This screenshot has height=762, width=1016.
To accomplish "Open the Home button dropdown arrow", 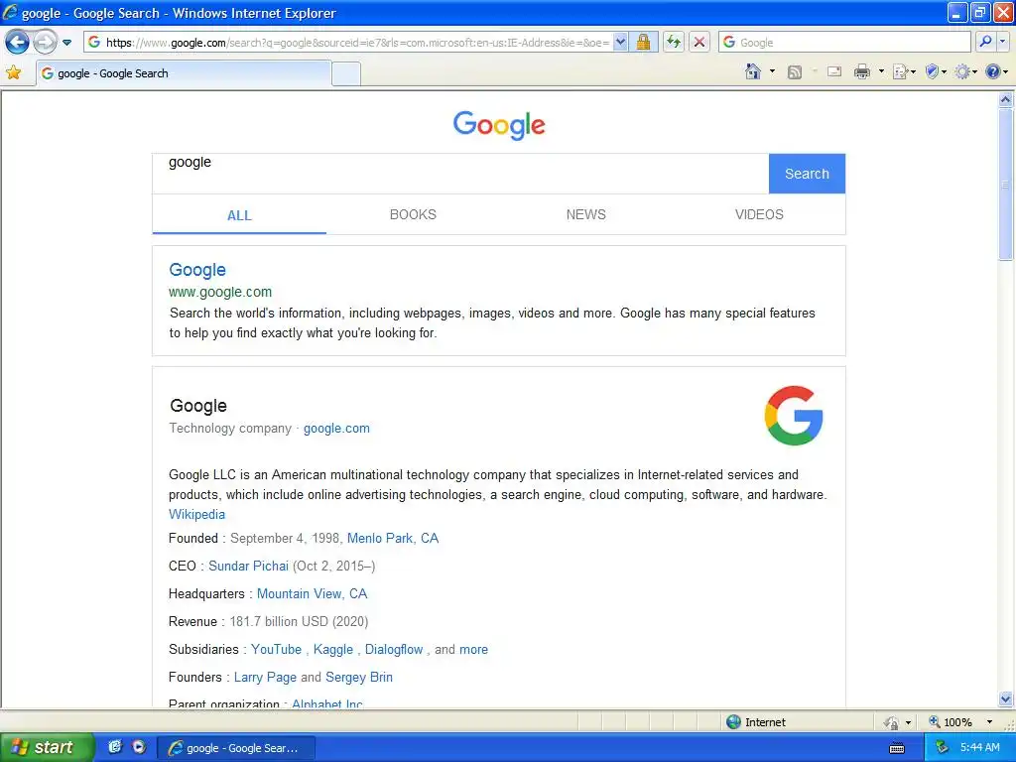I will pyautogui.click(x=772, y=71).
